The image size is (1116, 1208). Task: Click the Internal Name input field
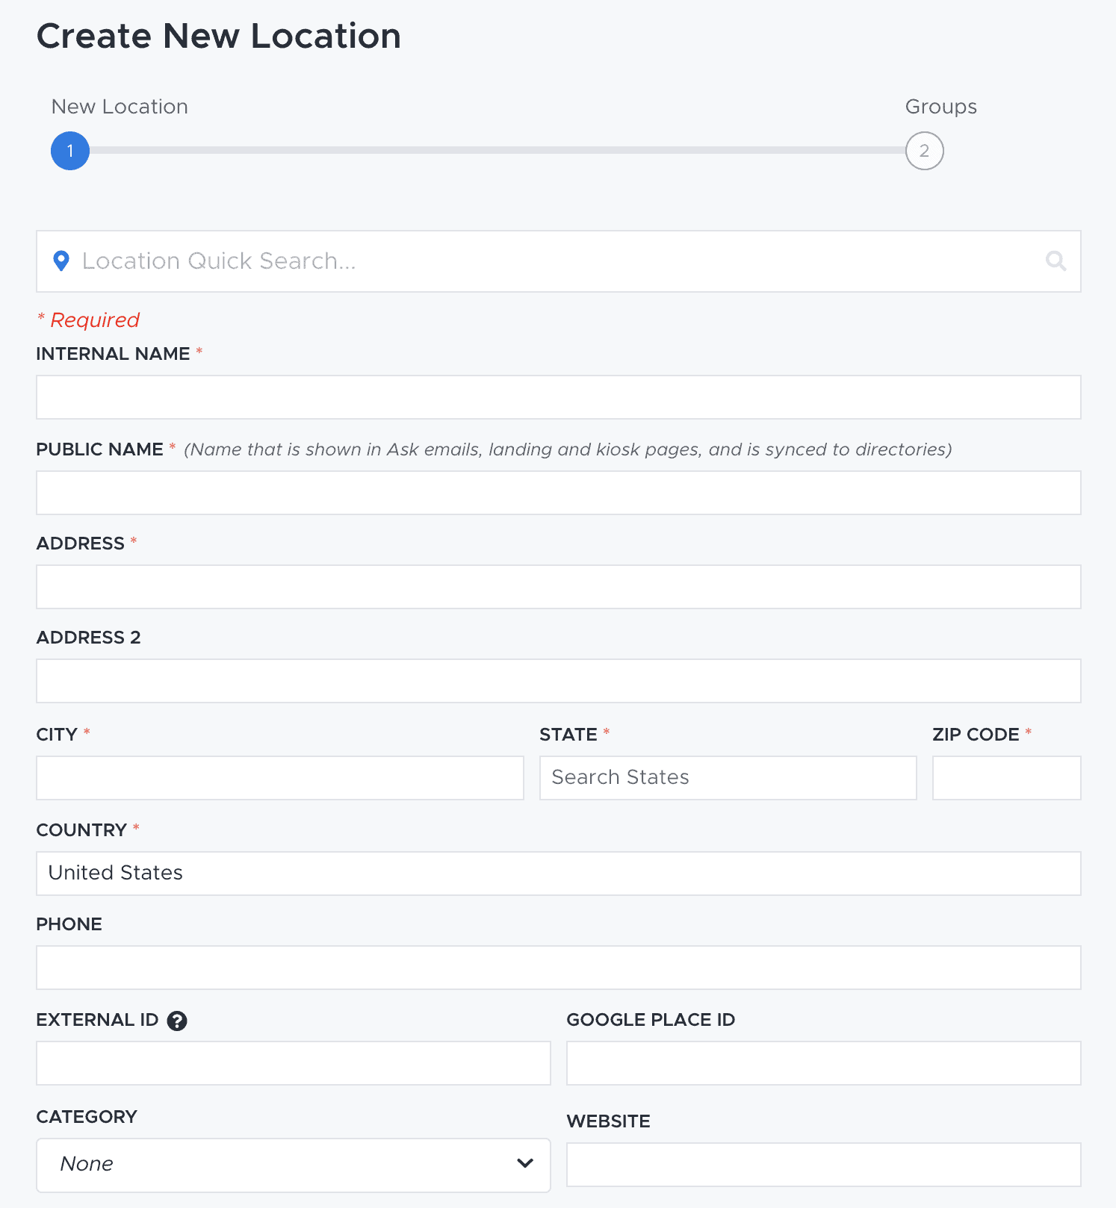pos(558,397)
